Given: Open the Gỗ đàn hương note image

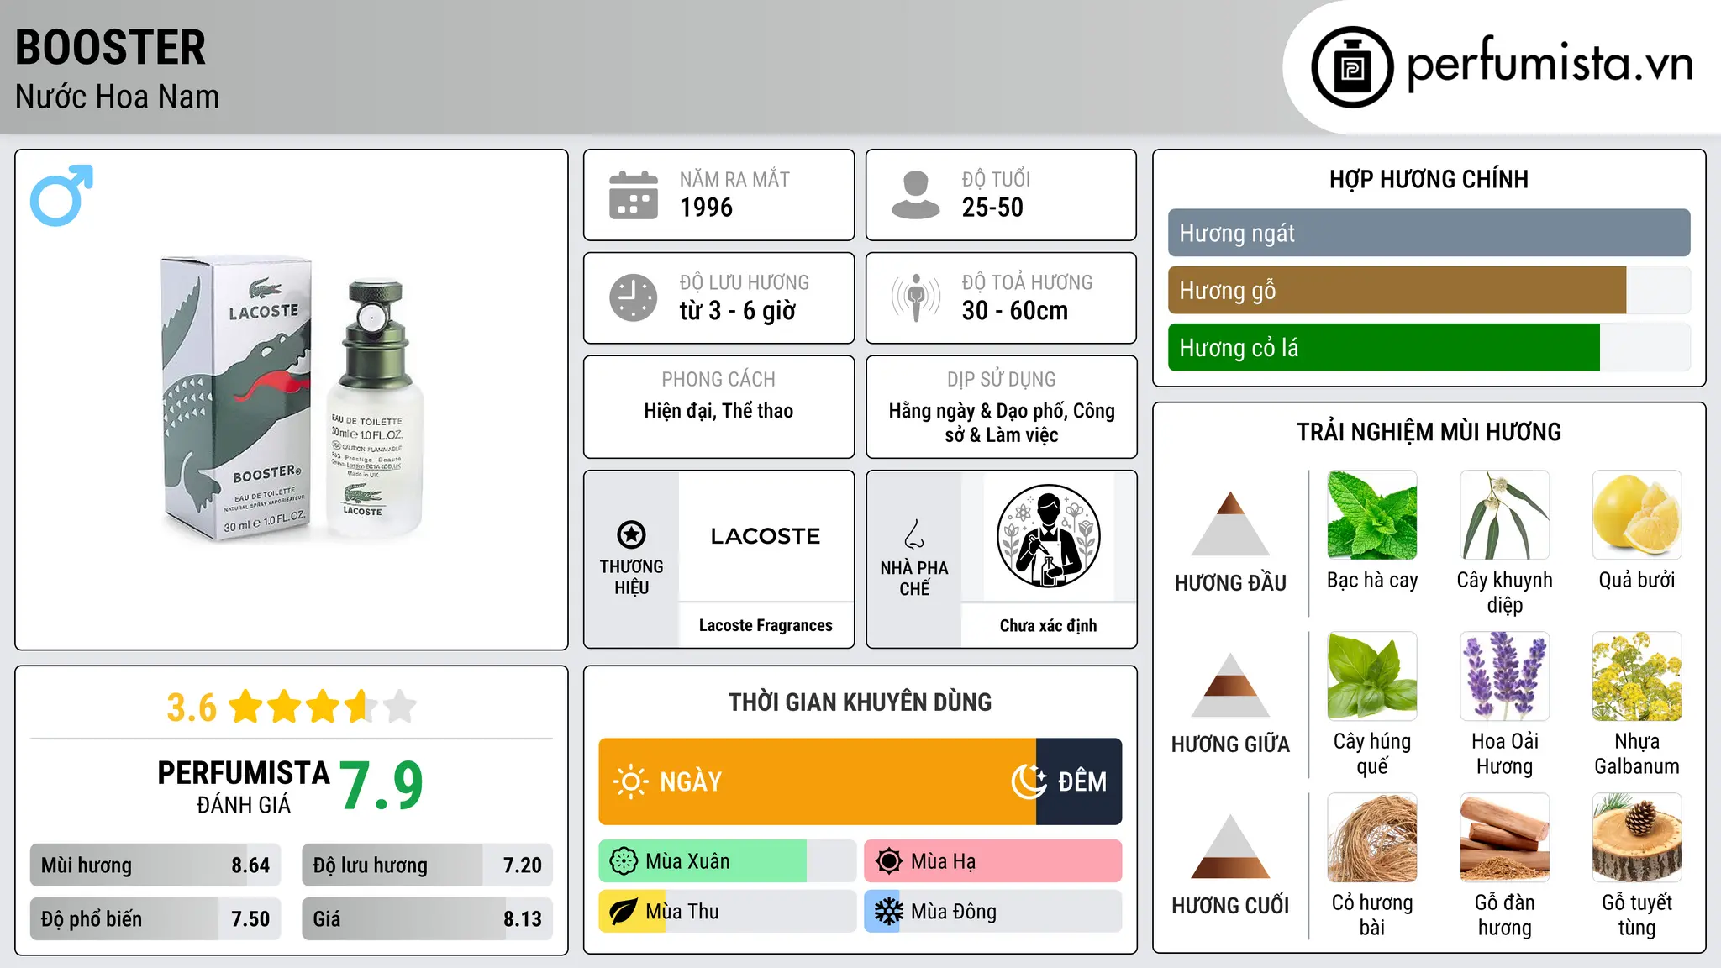Looking at the screenshot, I should (1504, 838).
